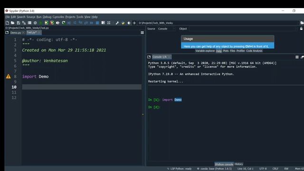Open the Search menu
304x171 pixels.
click(21, 17)
